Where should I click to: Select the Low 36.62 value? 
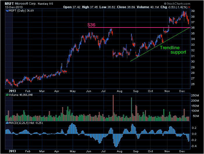click(x=107, y=7)
